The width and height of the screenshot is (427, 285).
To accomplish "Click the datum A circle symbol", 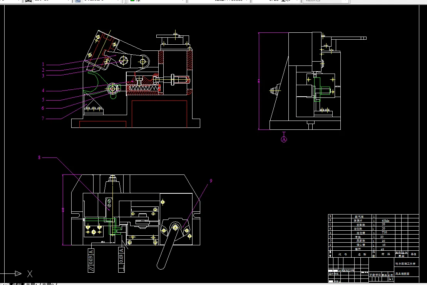I will click(284, 139).
